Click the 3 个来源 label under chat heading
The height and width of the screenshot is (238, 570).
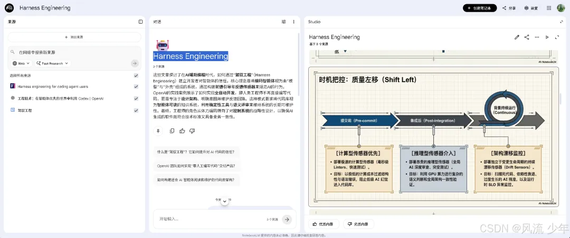click(x=158, y=67)
